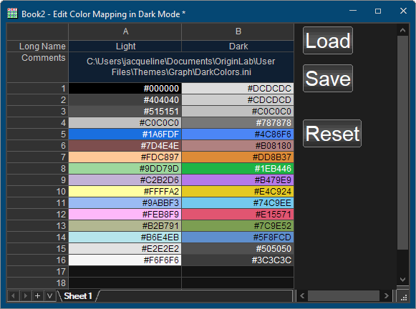Maximize the Book2 window
The image size is (416, 309).
tap(378, 11)
